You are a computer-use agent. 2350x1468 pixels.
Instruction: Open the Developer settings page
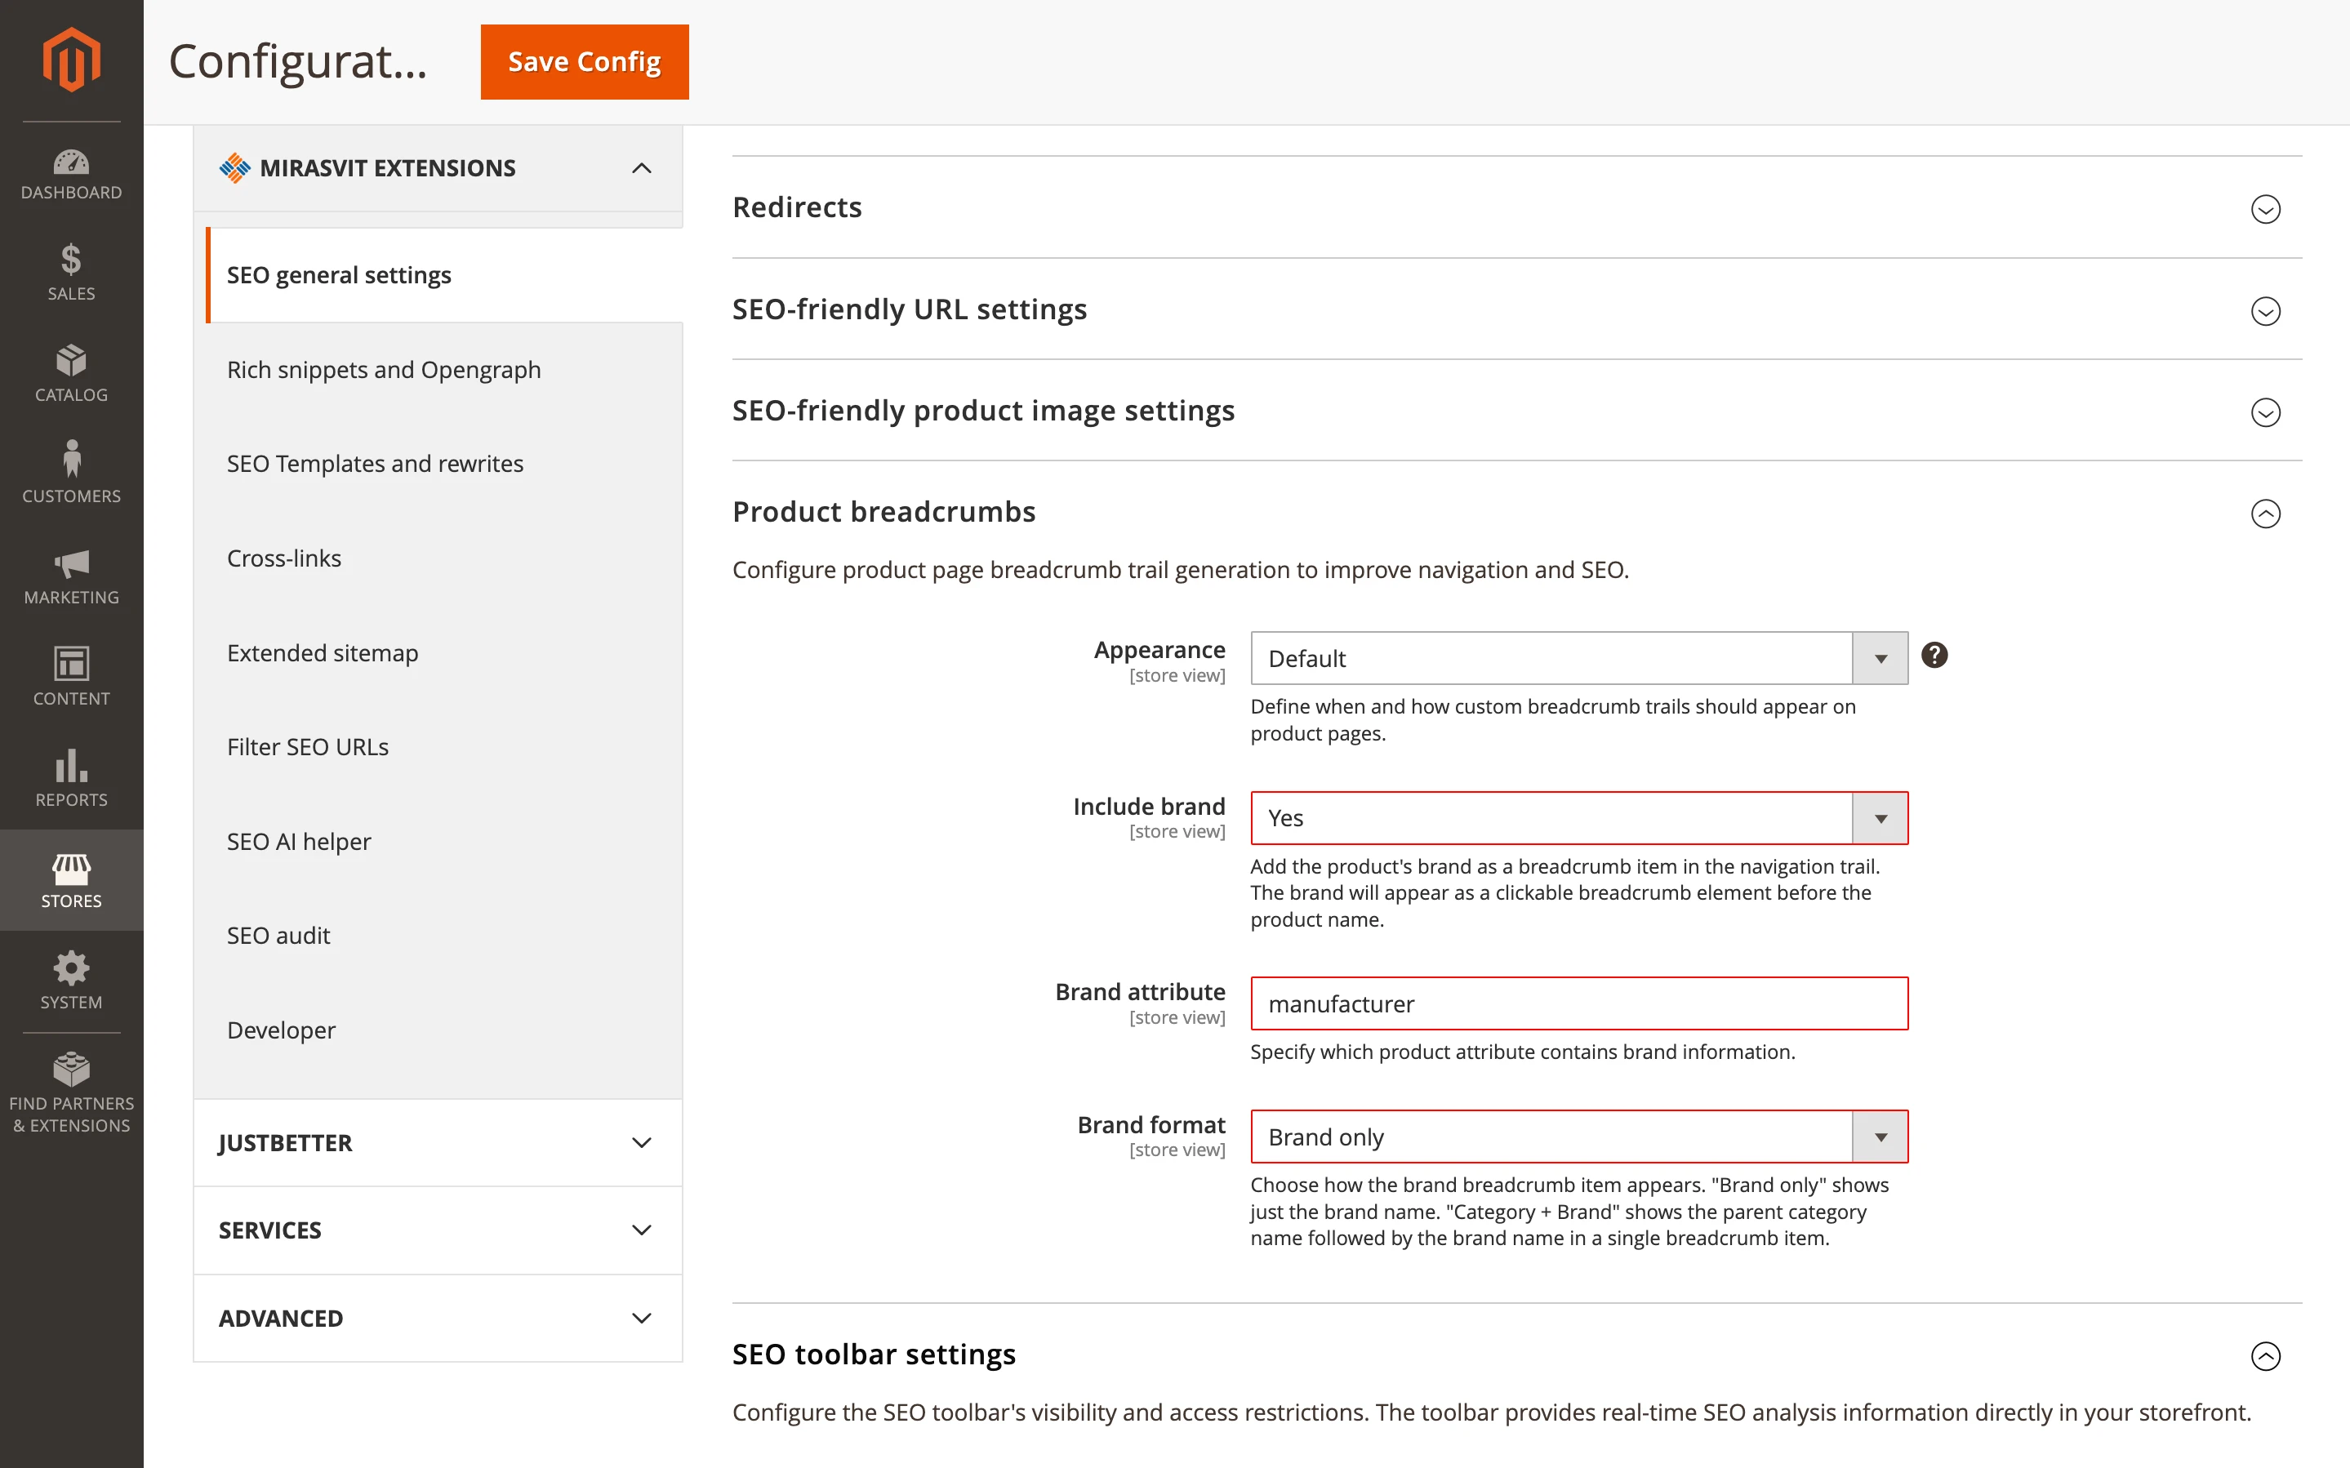pyautogui.click(x=281, y=1030)
